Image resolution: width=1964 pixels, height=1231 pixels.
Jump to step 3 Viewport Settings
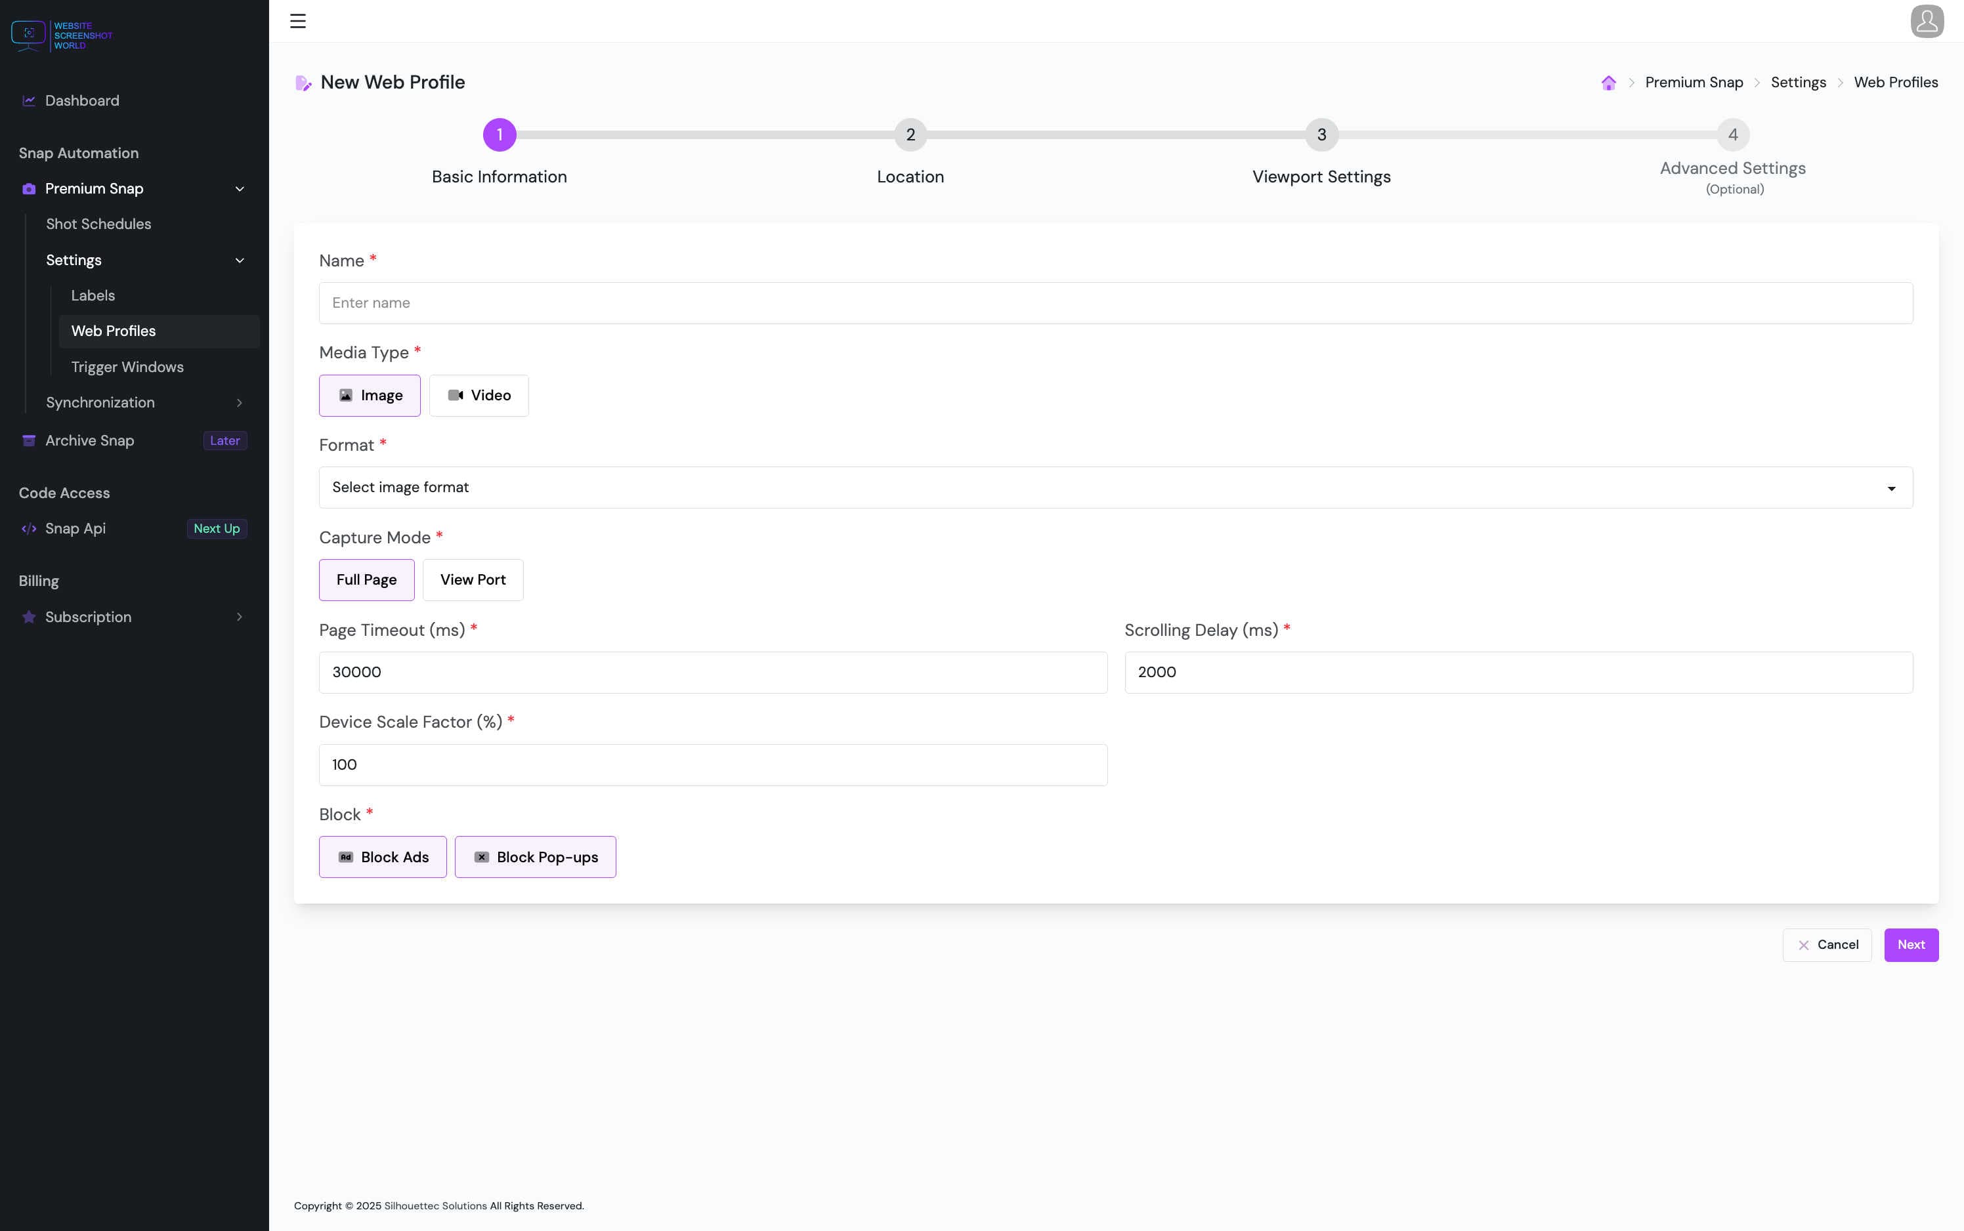pyautogui.click(x=1320, y=135)
